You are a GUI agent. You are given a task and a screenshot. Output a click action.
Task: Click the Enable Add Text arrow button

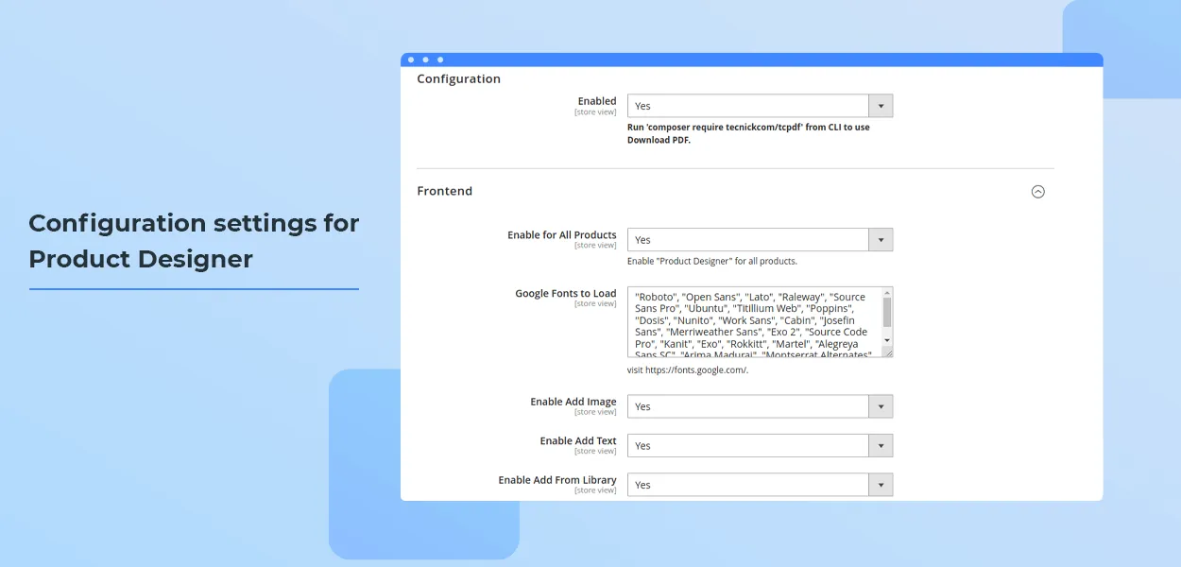click(880, 446)
